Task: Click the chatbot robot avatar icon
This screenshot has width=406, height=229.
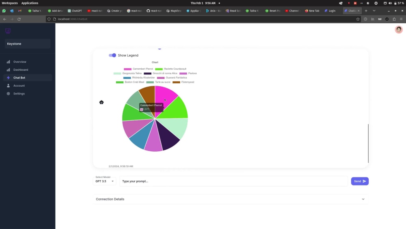Action: point(101,102)
